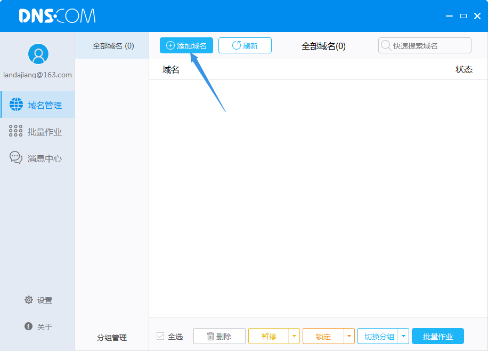Focus the 快速搜索域名 search field
This screenshot has height=351, width=488.
[429, 46]
